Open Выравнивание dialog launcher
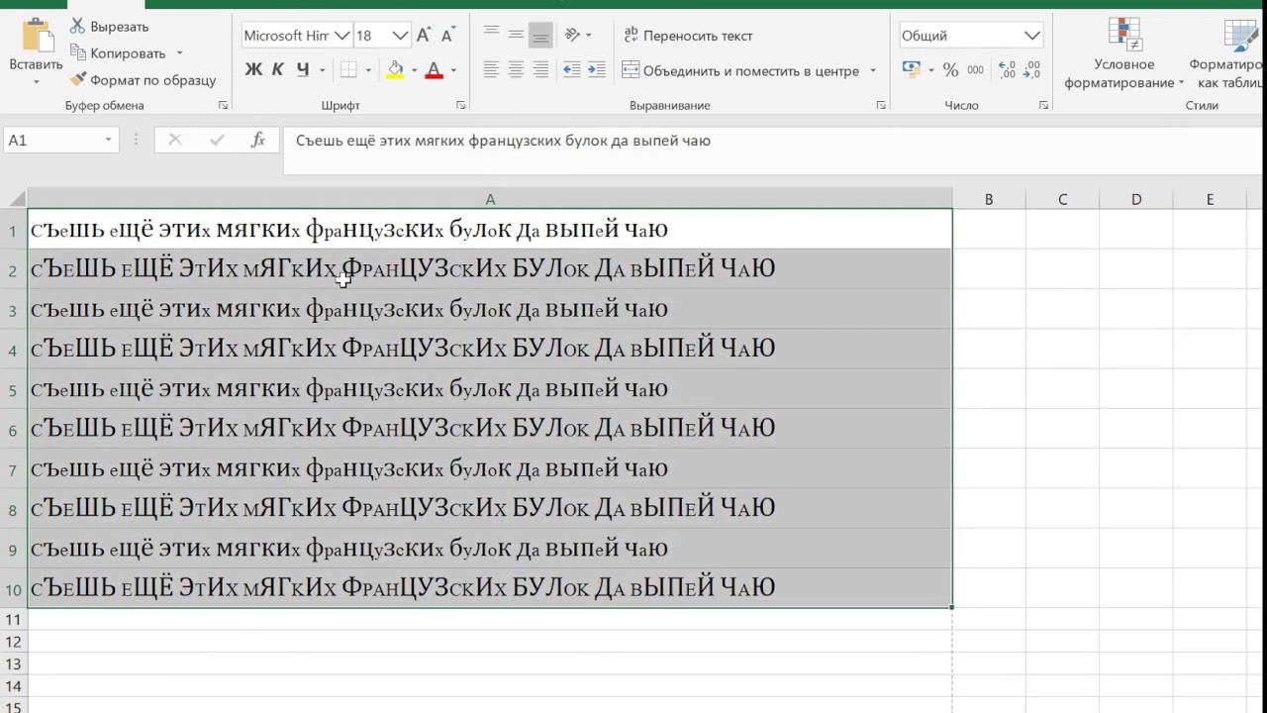This screenshot has height=713, width=1267. [x=881, y=105]
